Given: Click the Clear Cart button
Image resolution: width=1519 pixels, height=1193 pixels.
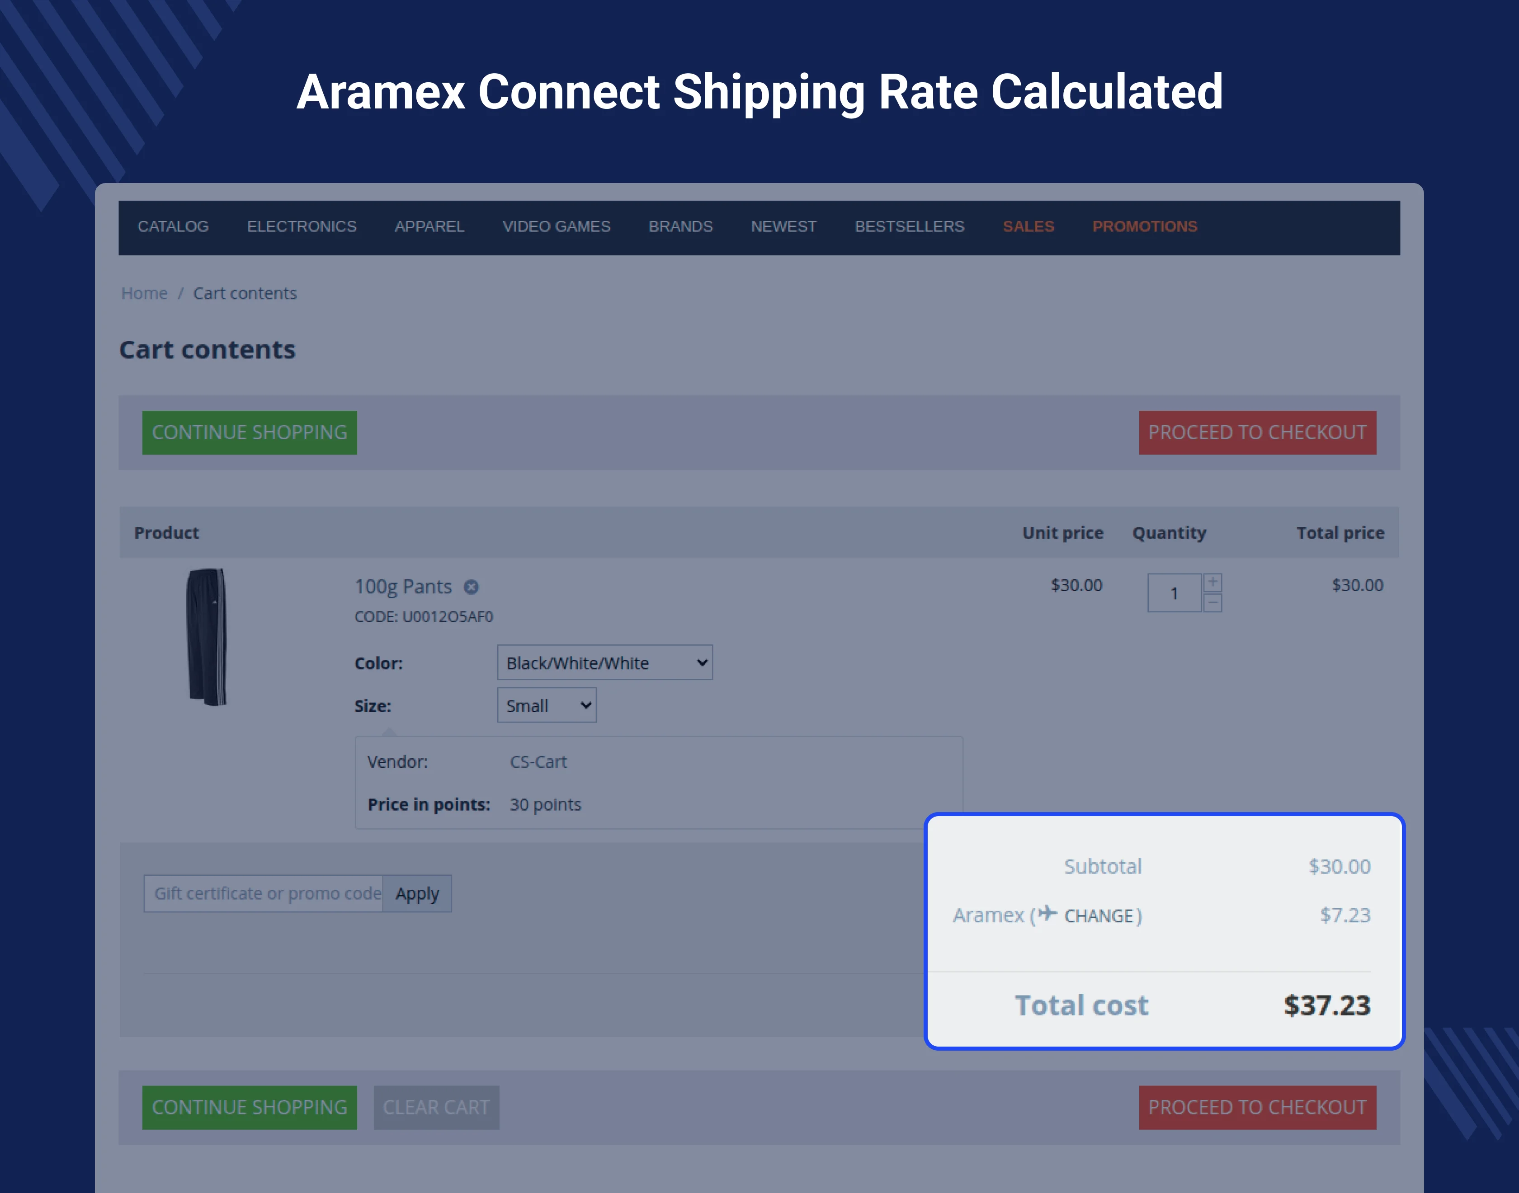Looking at the screenshot, I should 436,1108.
